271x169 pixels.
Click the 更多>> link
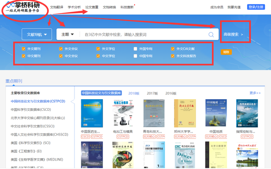point(255,93)
